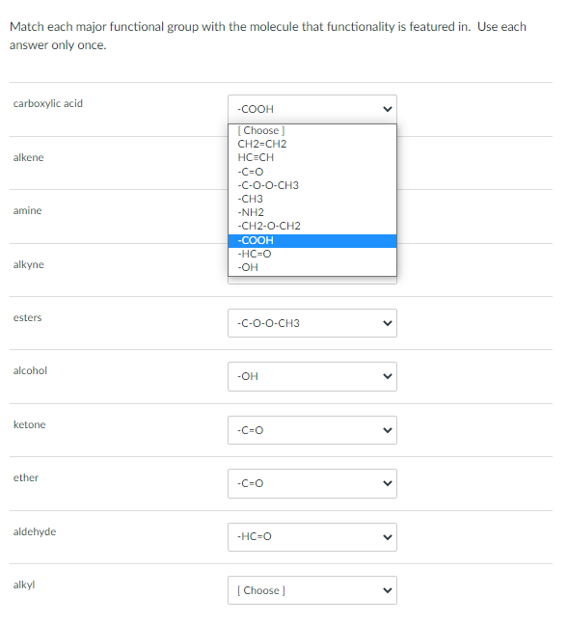Open the aldehyde dropdown showing -HC=O
Viewport: 568px width, 624px height.
point(312,537)
